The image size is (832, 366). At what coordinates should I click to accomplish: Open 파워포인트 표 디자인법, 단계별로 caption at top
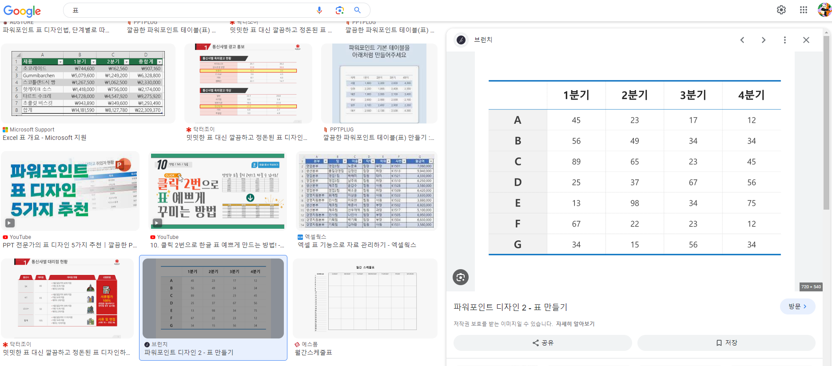tap(56, 30)
